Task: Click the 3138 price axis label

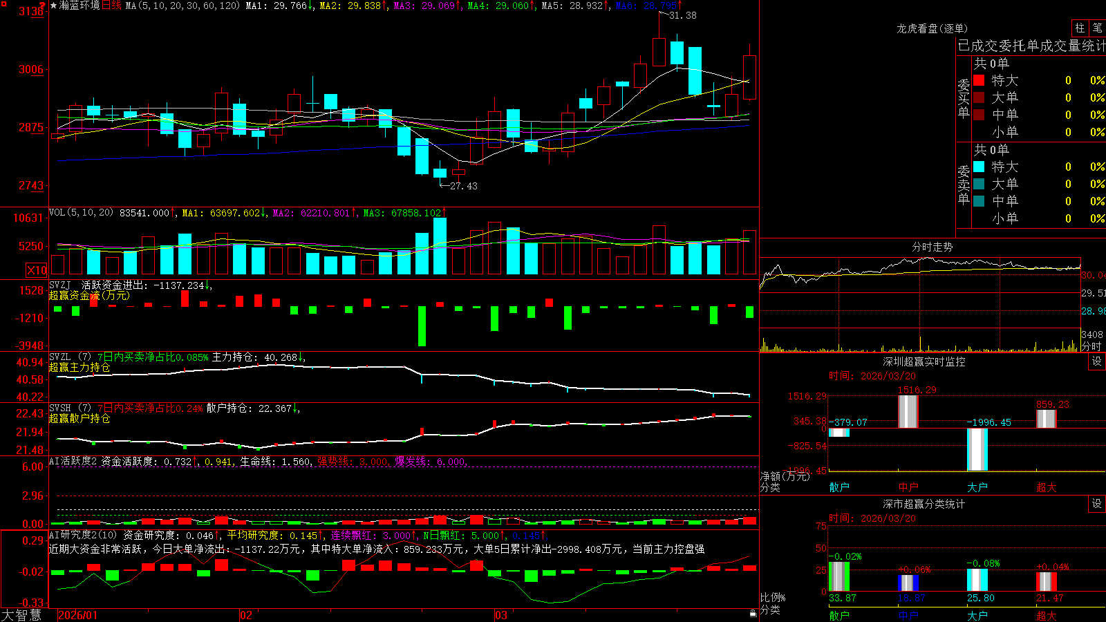Action: tap(31, 12)
